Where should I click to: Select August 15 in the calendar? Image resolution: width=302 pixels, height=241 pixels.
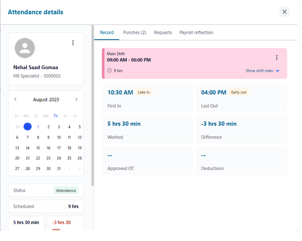point(38,148)
